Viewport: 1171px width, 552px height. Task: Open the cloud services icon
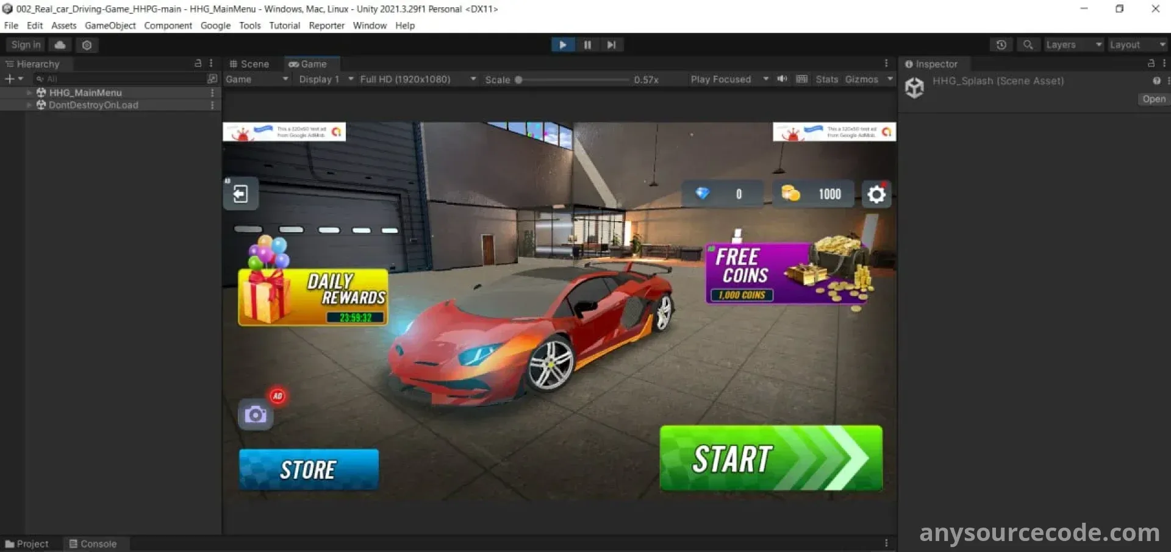click(60, 45)
